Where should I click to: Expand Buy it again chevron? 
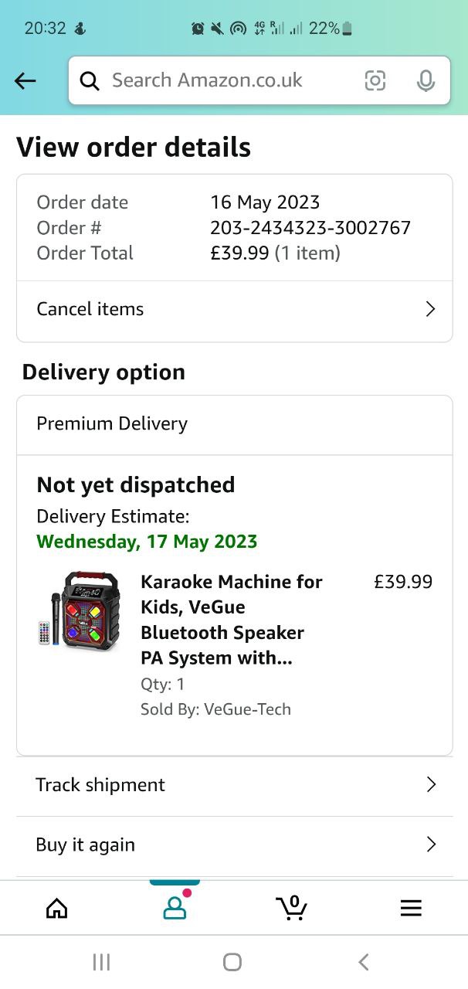click(431, 845)
